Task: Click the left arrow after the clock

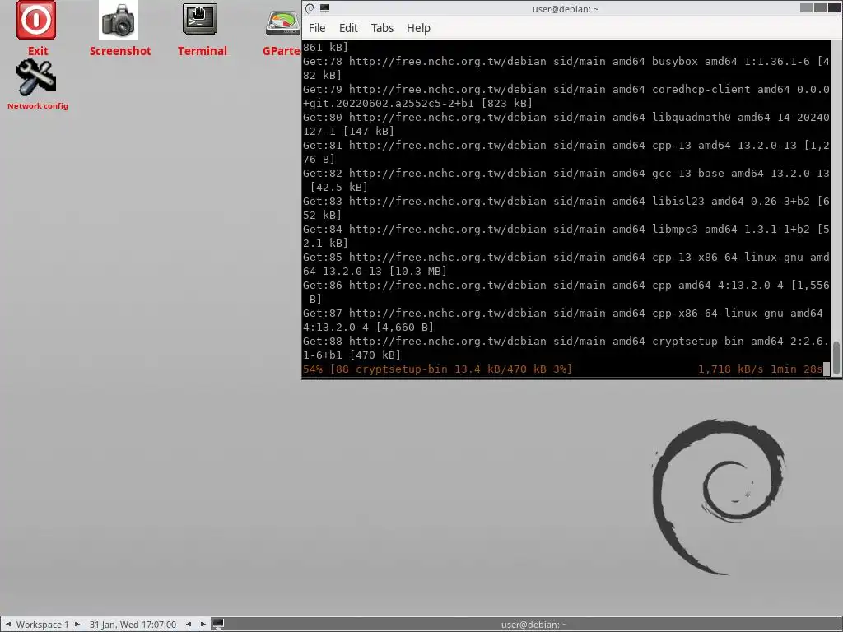Action: point(189,625)
